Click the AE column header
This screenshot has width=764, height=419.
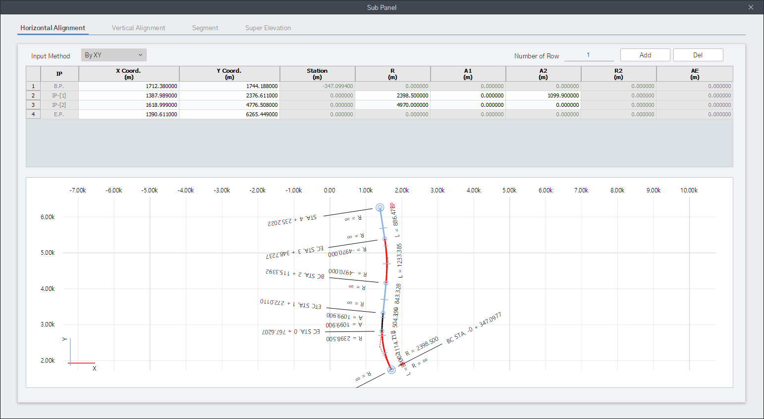pos(695,74)
